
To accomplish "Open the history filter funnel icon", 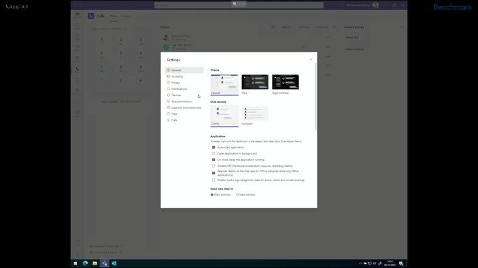I will [x=334, y=27].
